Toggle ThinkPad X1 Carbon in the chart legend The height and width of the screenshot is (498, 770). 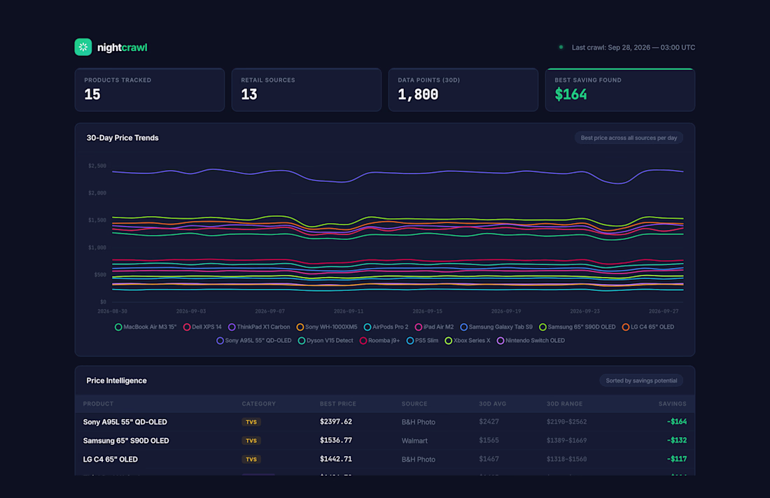pos(259,327)
